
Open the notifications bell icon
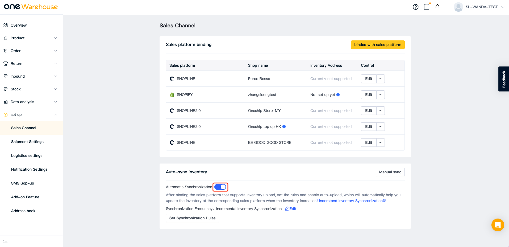point(437,7)
